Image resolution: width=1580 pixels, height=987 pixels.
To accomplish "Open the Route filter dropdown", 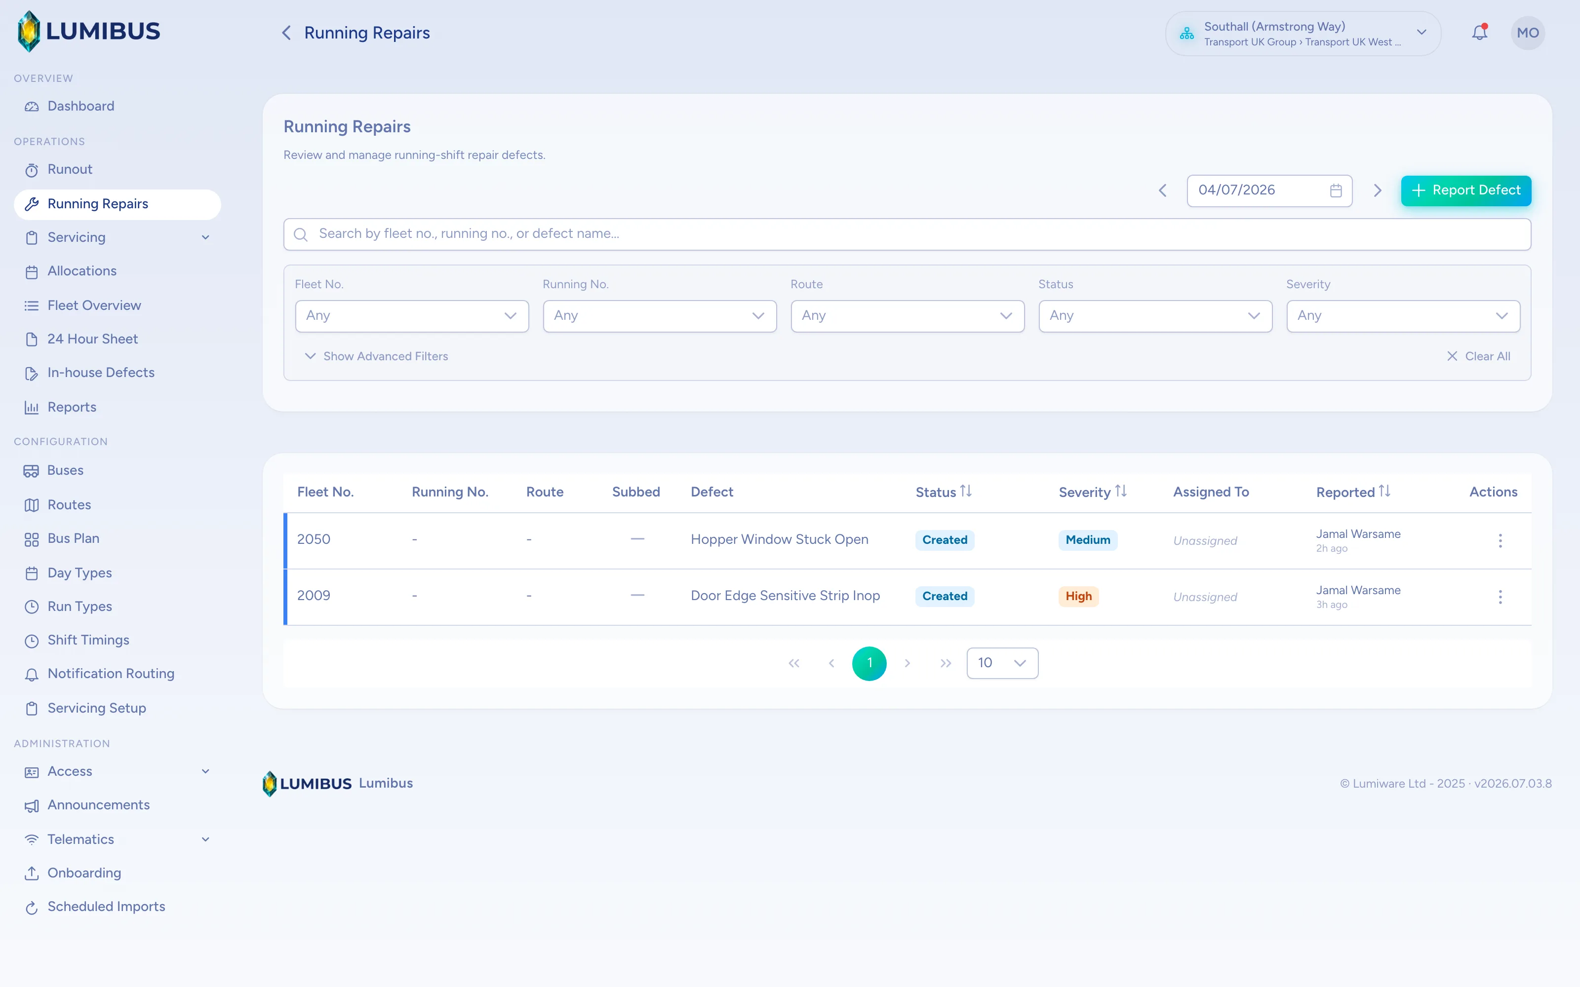I will point(908,316).
